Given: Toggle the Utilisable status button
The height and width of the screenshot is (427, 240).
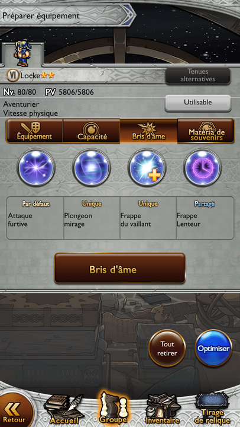Looking at the screenshot, I should click(x=198, y=103).
